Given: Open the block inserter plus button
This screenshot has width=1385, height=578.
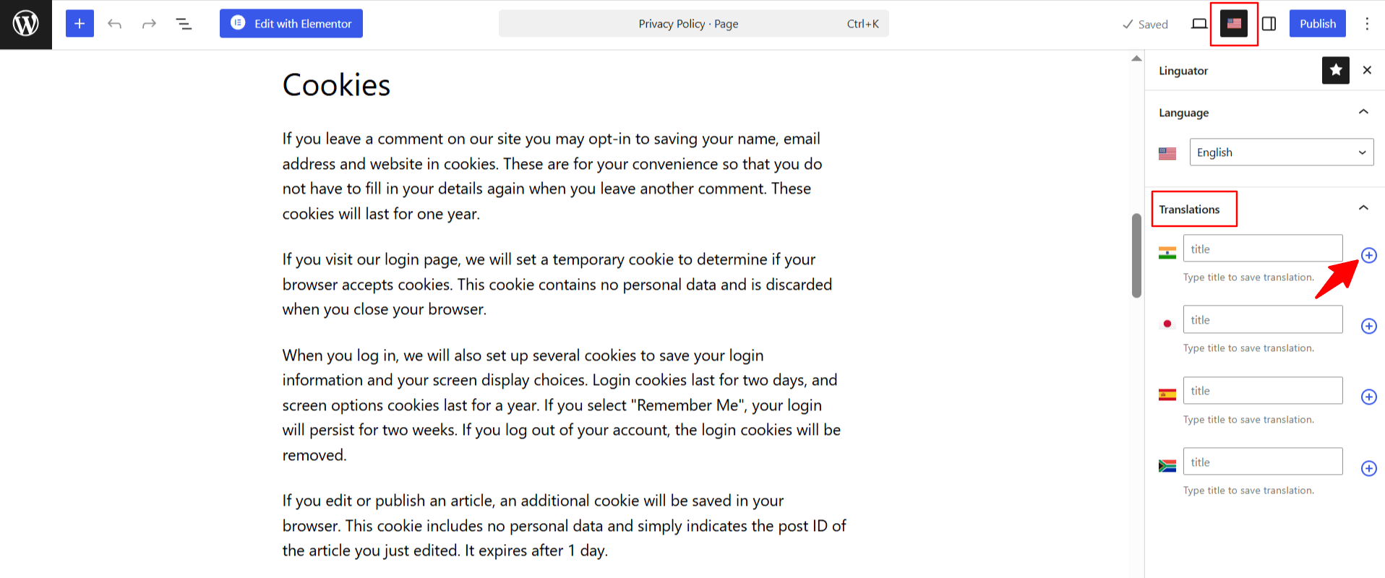Looking at the screenshot, I should tap(80, 24).
